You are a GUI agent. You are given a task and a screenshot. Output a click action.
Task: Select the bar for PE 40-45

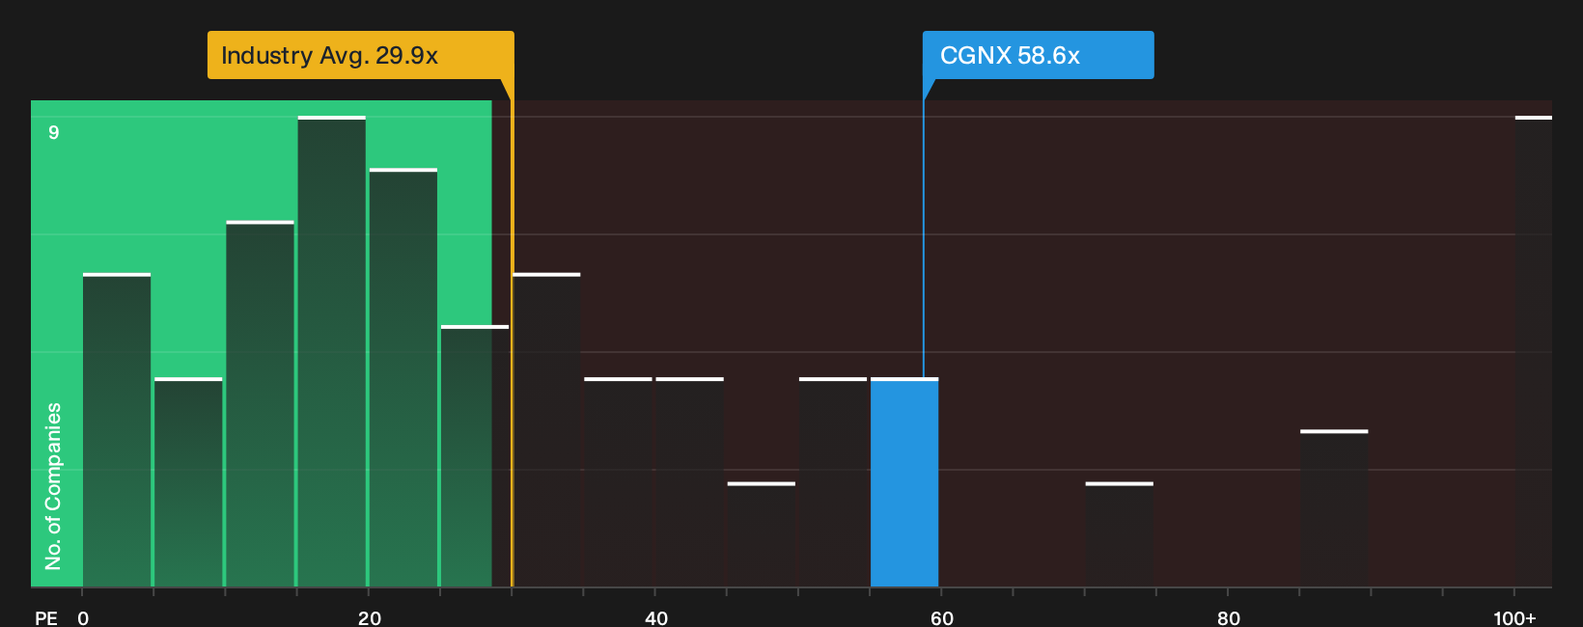690,482
